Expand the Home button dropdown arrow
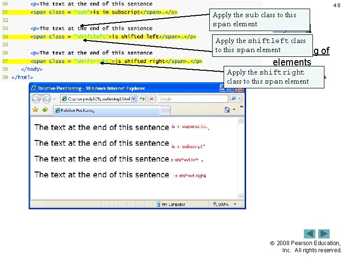Image resolution: width=344 pixels, height=258 pixels. pyautogui.click(x=234, y=109)
